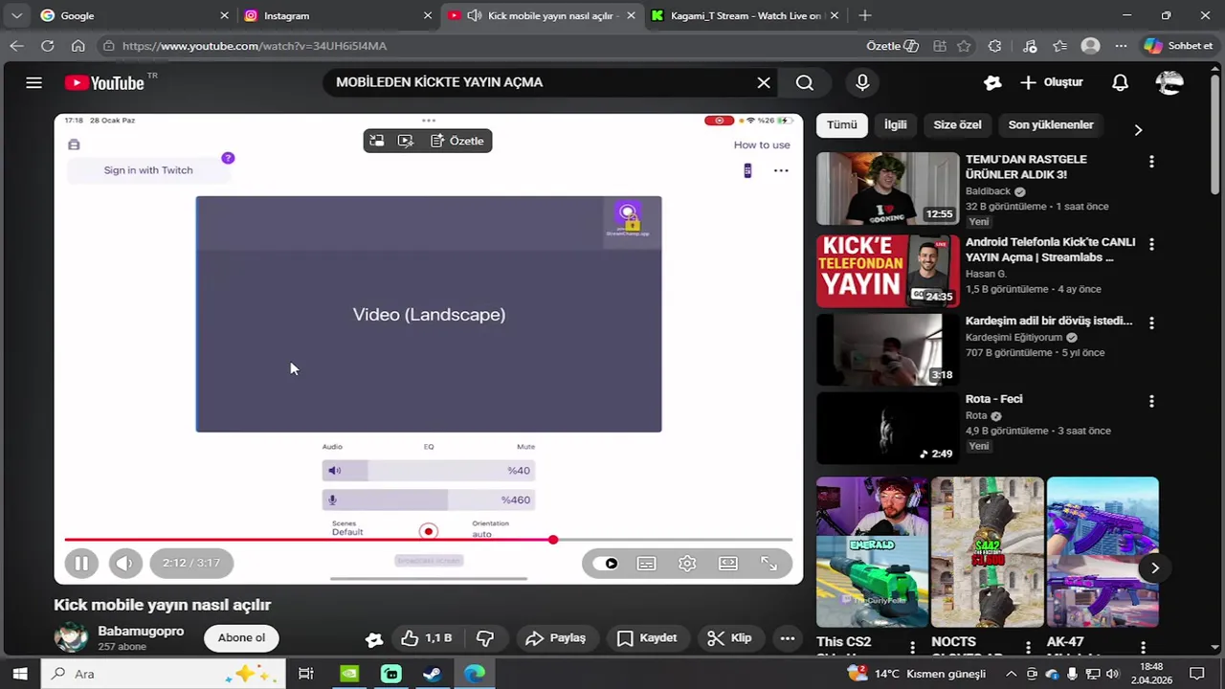Viewport: 1225px width, 689px height.
Task: Open options for Kardeşim adil bir dövüş video
Action: [x=1151, y=322]
